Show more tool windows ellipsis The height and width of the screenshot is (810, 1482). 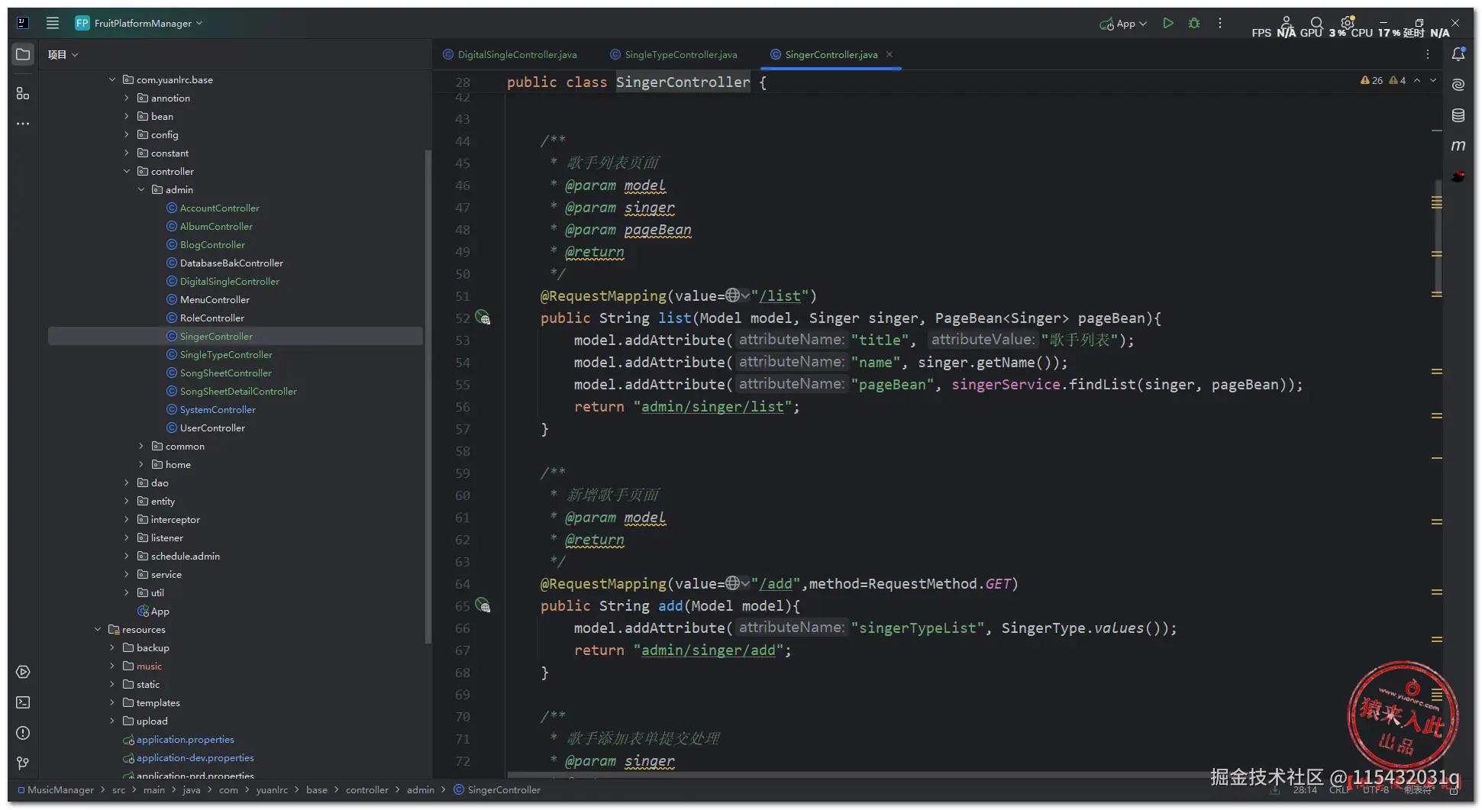[x=23, y=124]
